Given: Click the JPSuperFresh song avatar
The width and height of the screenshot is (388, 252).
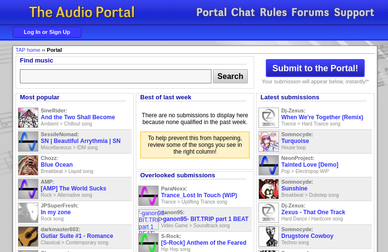Looking at the screenshot, I should point(28,213).
